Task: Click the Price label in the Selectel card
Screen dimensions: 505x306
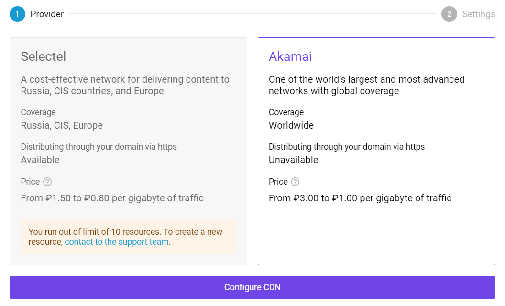Action: pos(30,182)
